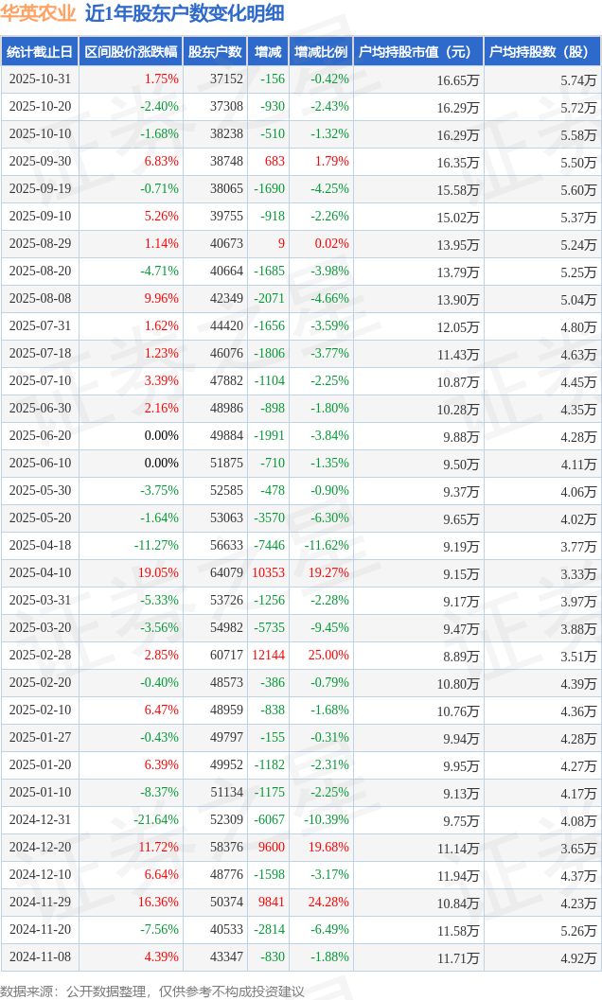Select the 增减比例 column header
This screenshot has height=1000, width=602.
(320, 52)
